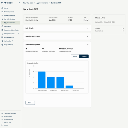Log out using Logout link

(6, 125)
